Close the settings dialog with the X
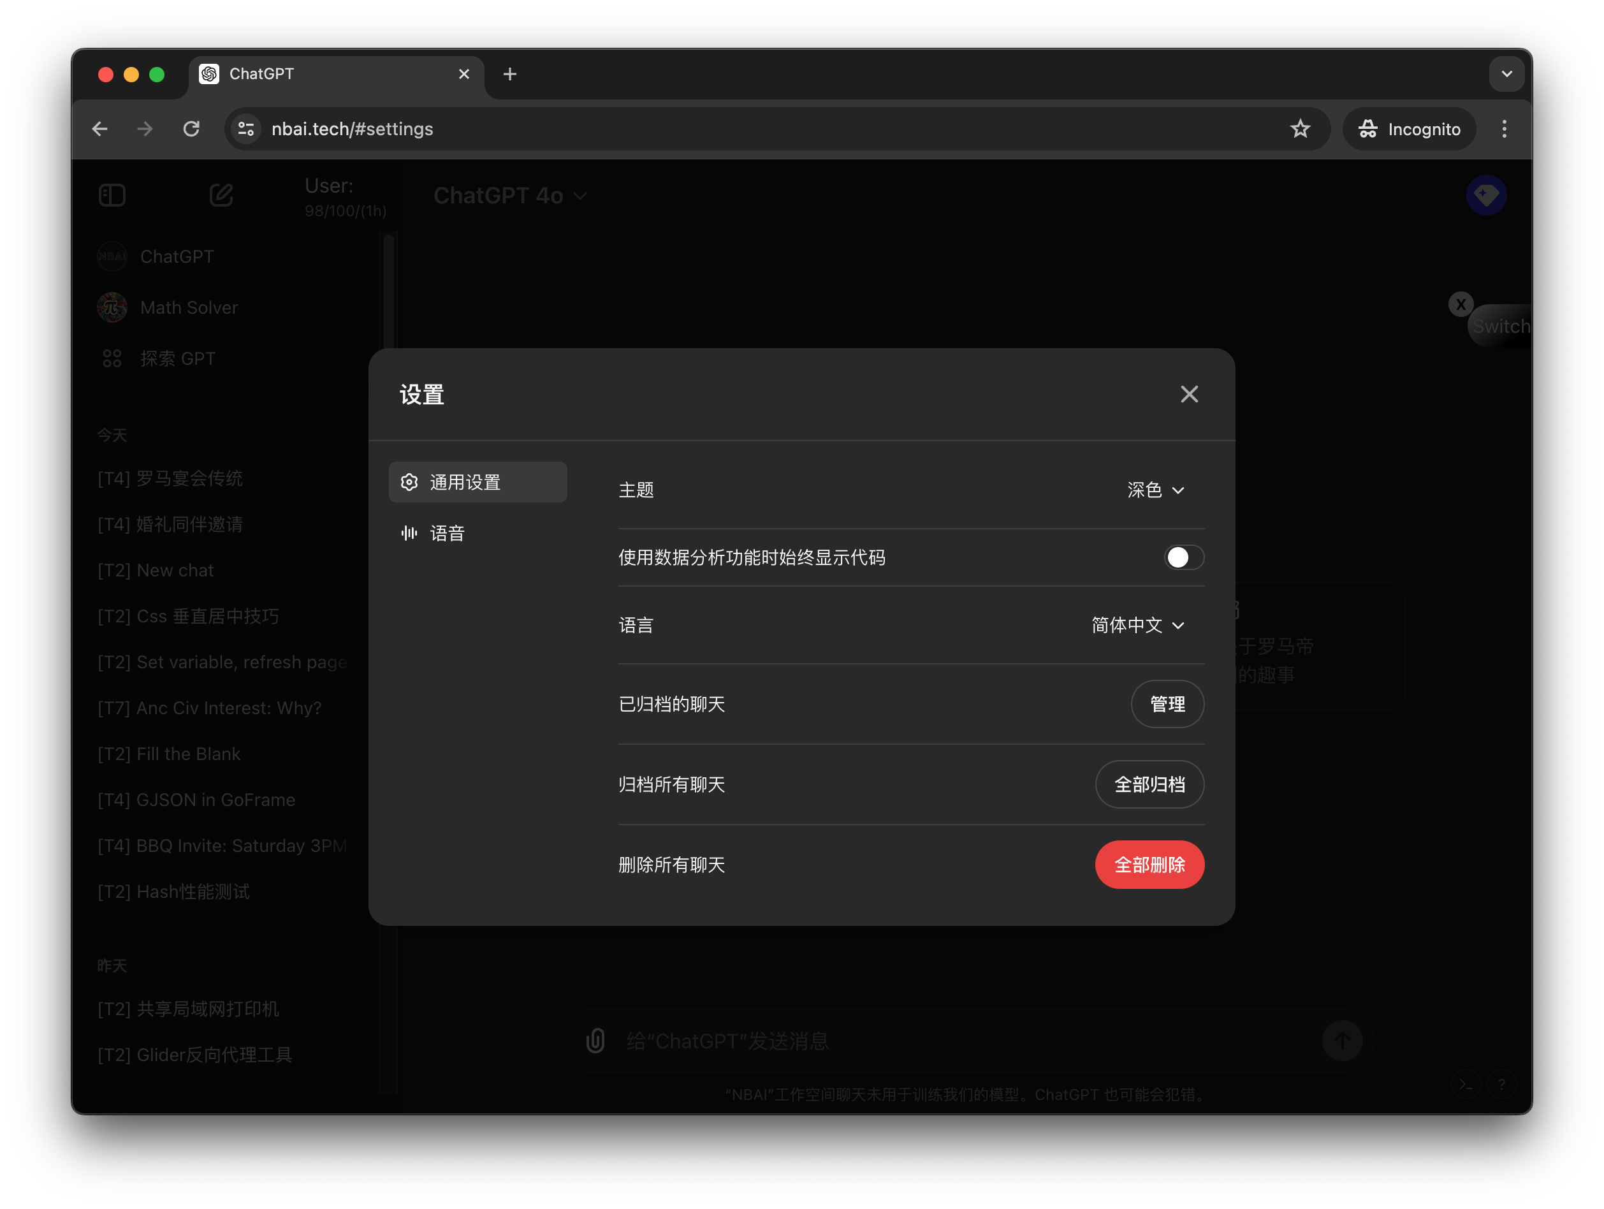 [1188, 394]
